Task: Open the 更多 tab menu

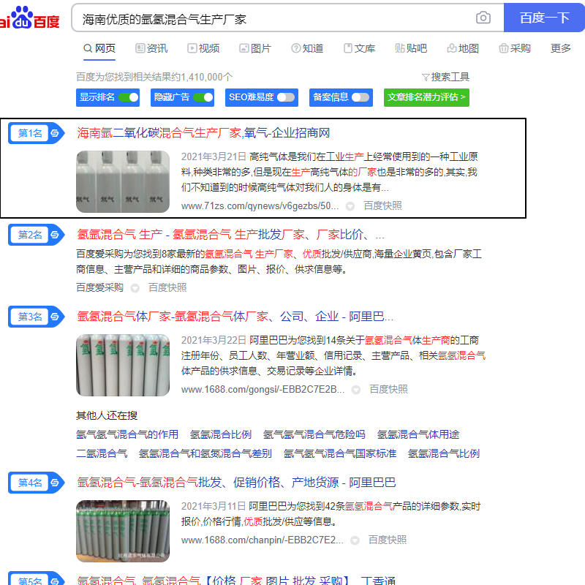Action: (561, 48)
